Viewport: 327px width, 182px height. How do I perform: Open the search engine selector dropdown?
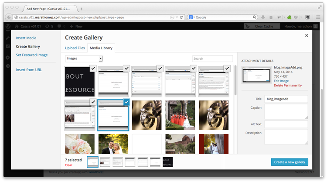(x=192, y=17)
